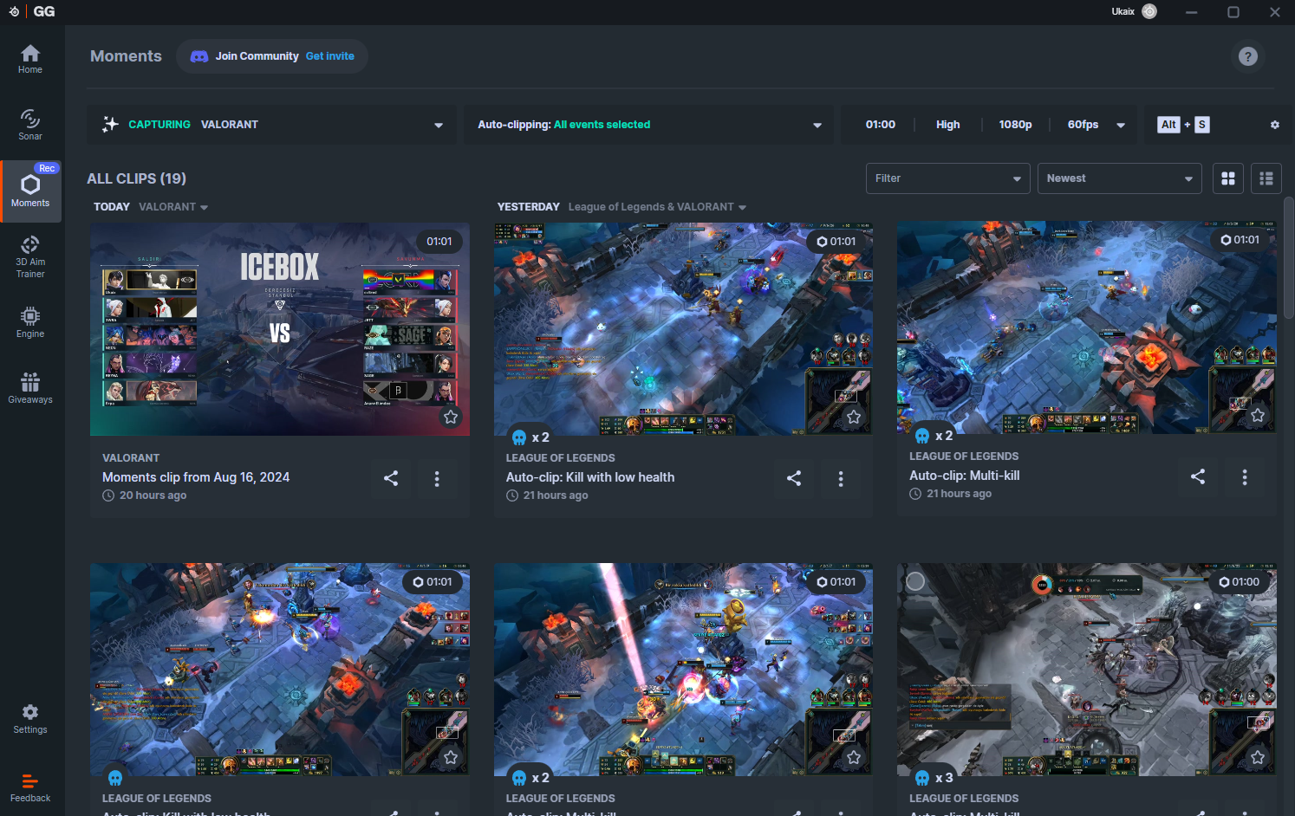The width and height of the screenshot is (1295, 816).
Task: Share the 21 hours ago Multi-kill clip
Action: (1198, 476)
